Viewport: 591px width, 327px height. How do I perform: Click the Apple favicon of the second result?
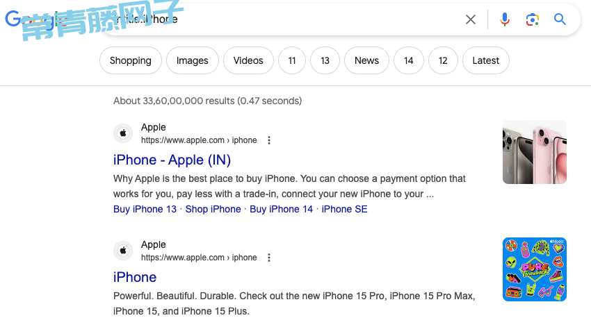(x=123, y=251)
